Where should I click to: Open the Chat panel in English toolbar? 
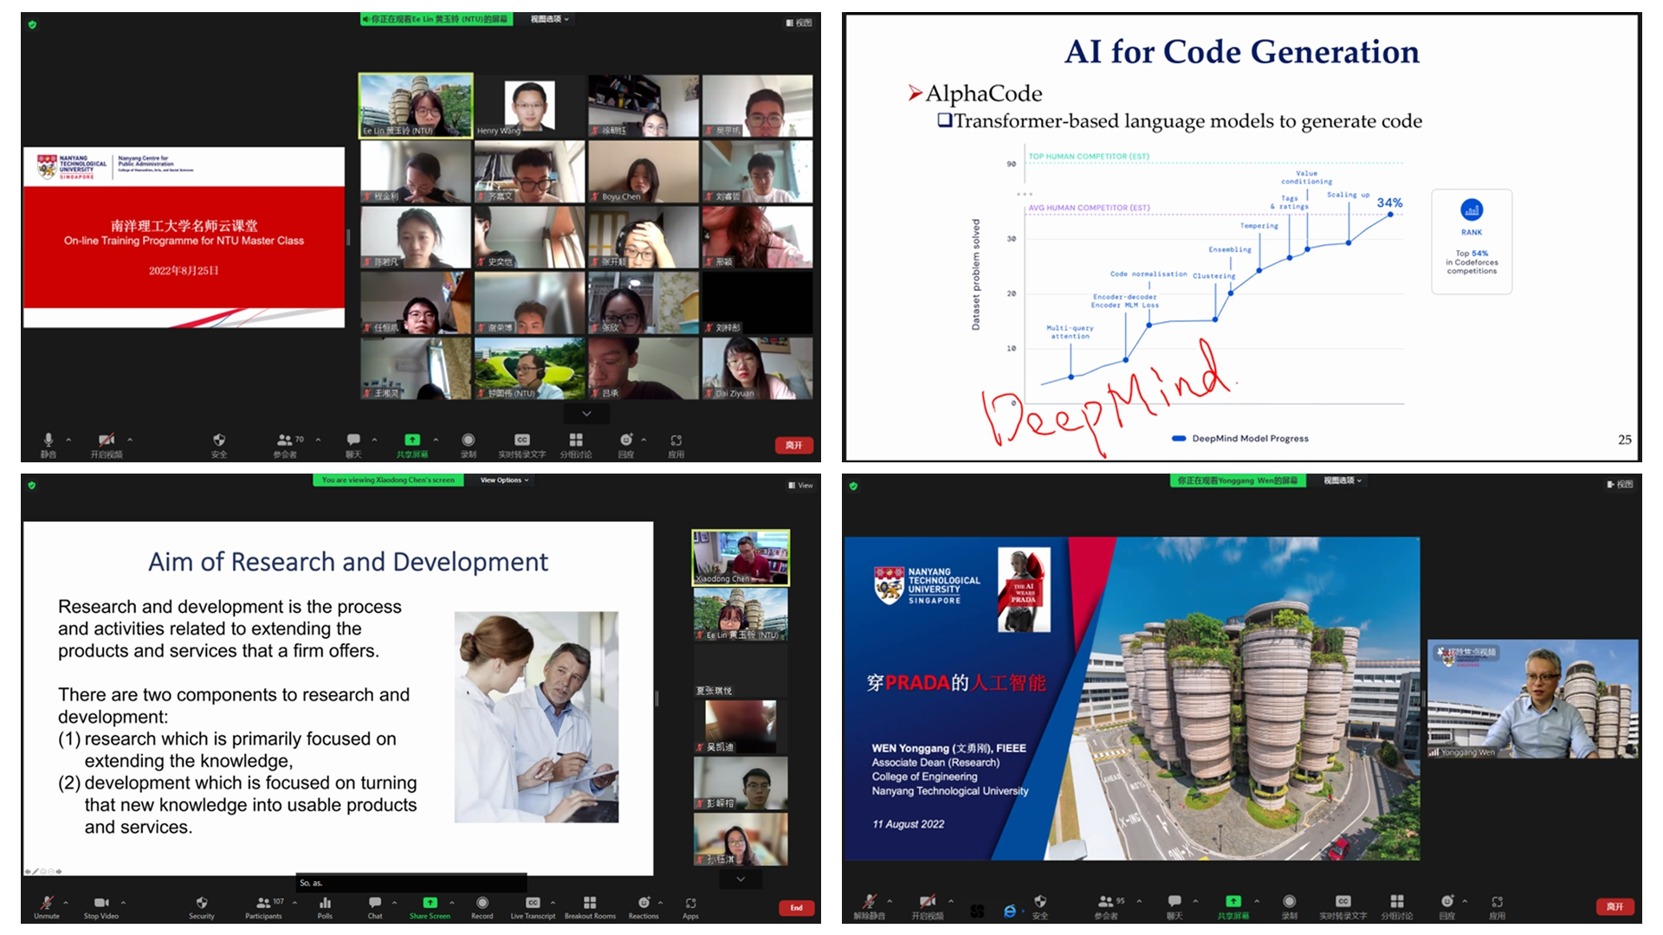(x=375, y=903)
